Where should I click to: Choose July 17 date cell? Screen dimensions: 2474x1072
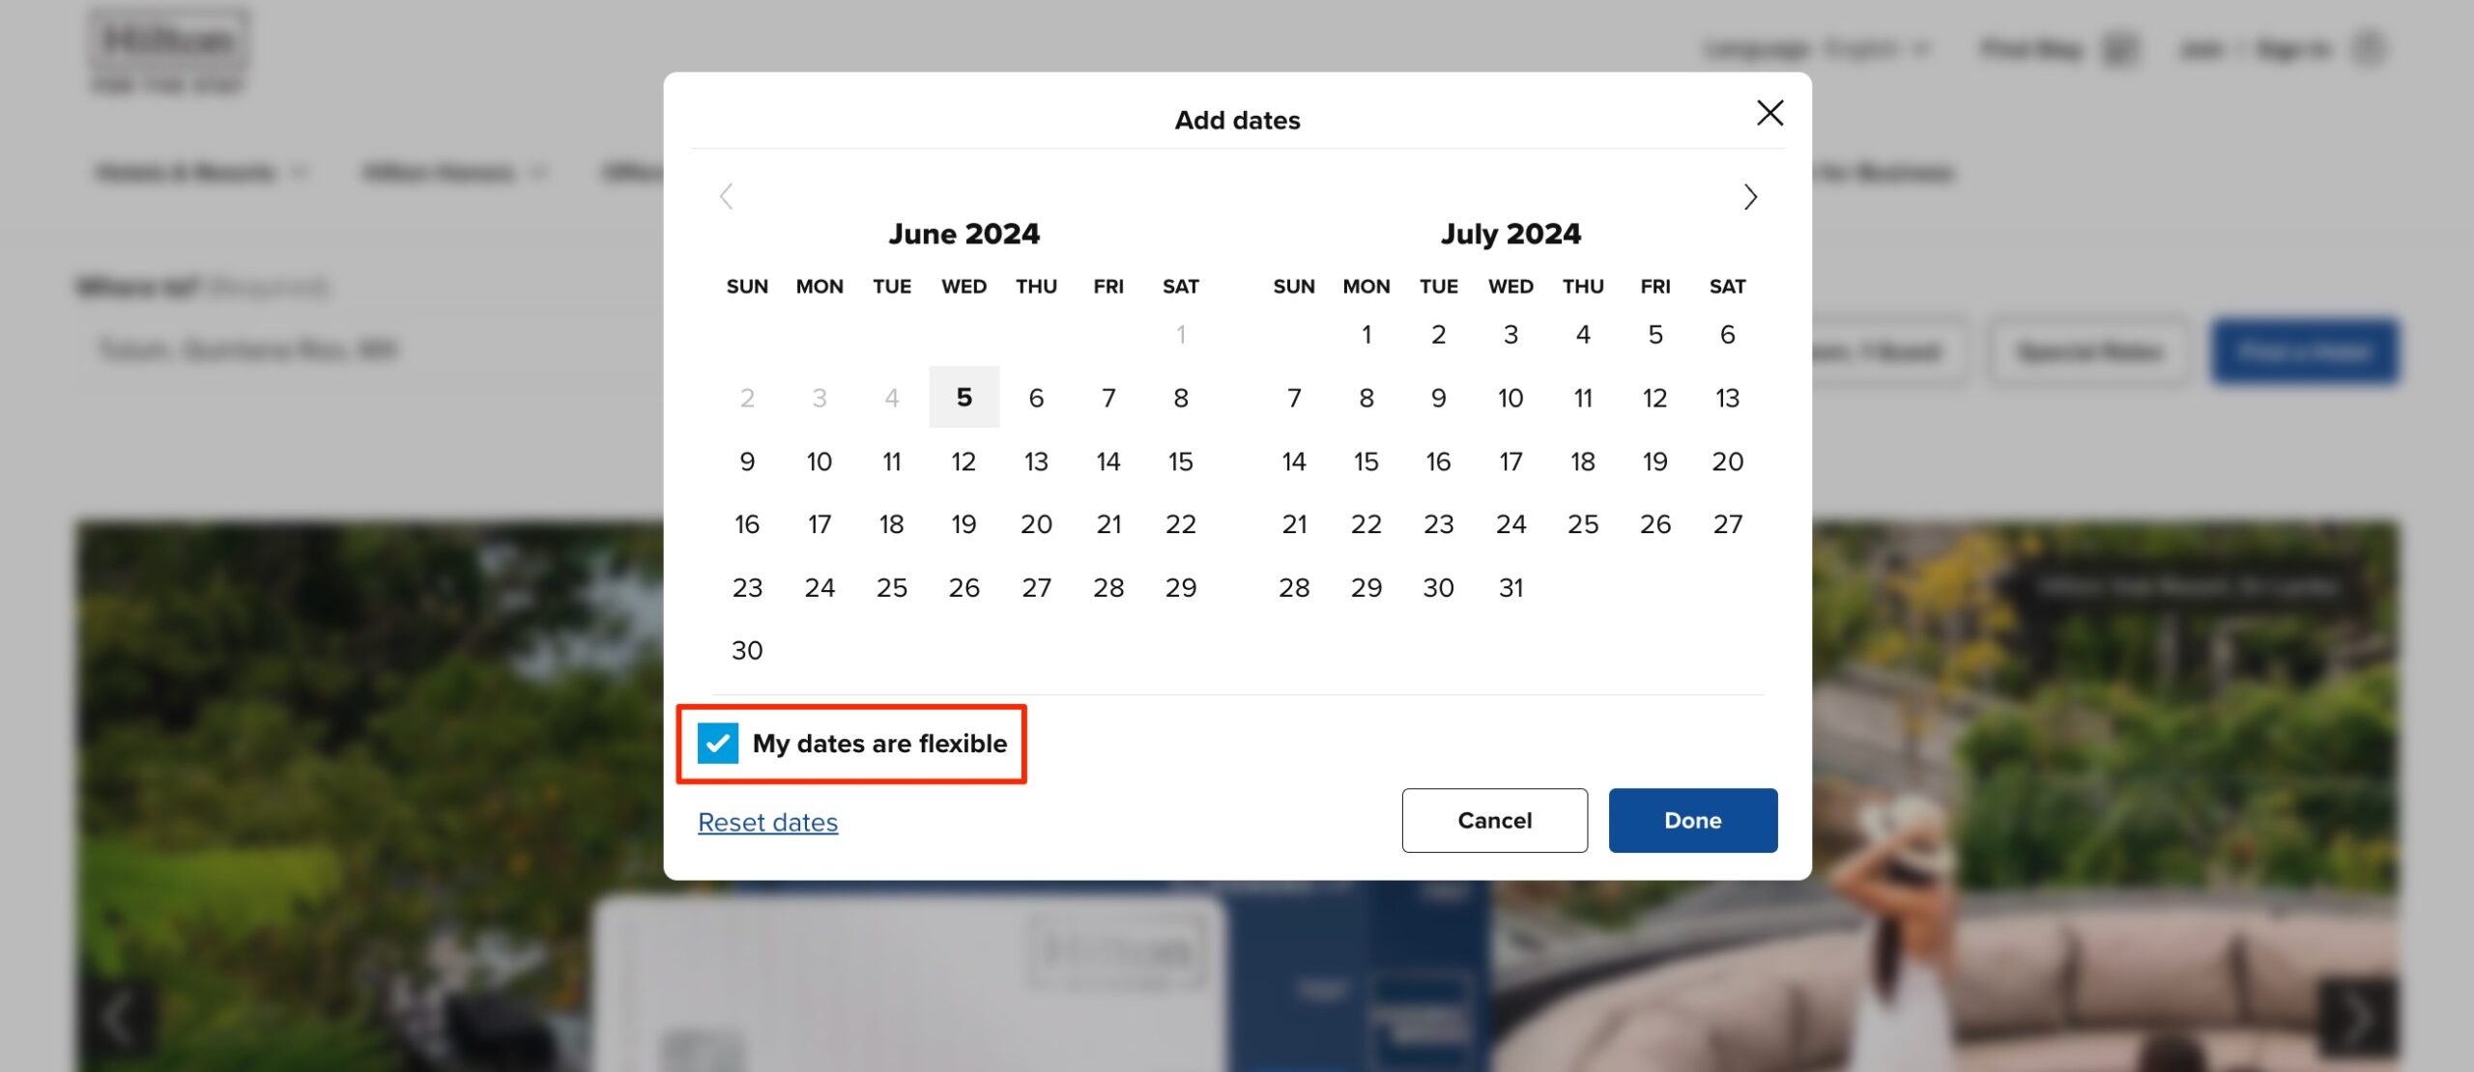coord(1510,462)
